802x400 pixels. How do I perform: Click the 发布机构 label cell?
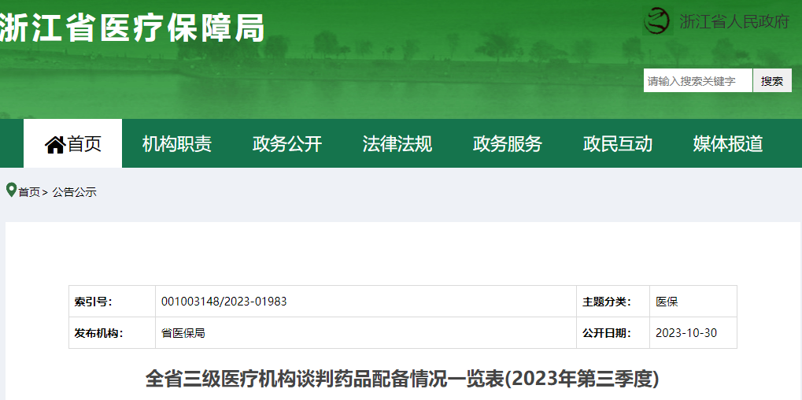[x=112, y=333]
